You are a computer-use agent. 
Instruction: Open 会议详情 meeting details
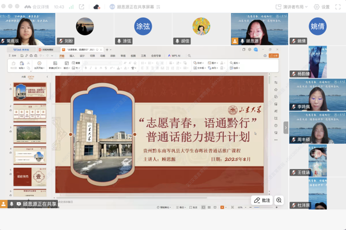[x=38, y=7]
